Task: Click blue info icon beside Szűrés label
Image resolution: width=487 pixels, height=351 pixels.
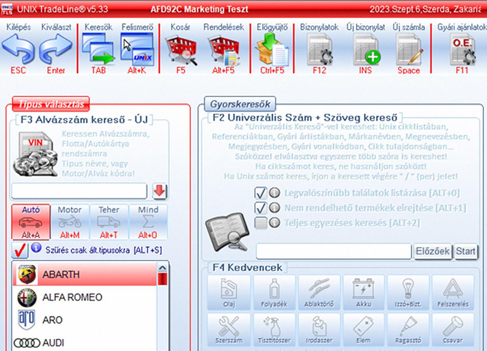Action: 36,248
